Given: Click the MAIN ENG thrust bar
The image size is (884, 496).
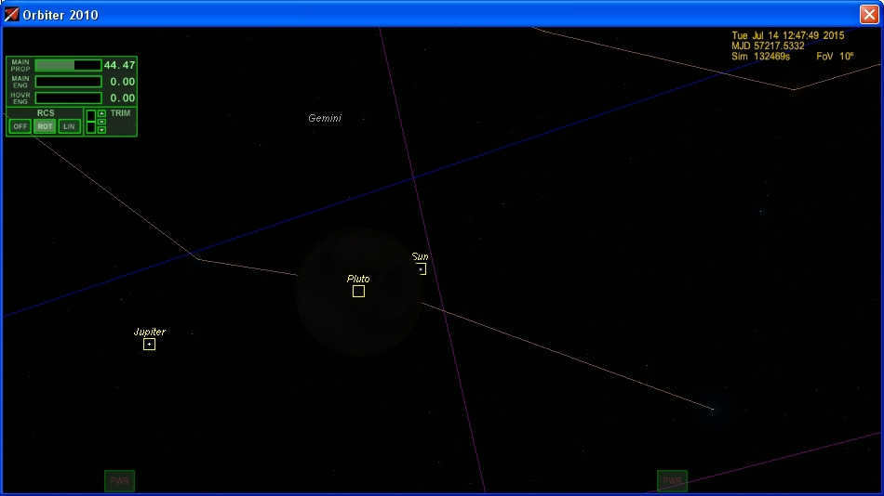Looking at the screenshot, I should point(68,82).
